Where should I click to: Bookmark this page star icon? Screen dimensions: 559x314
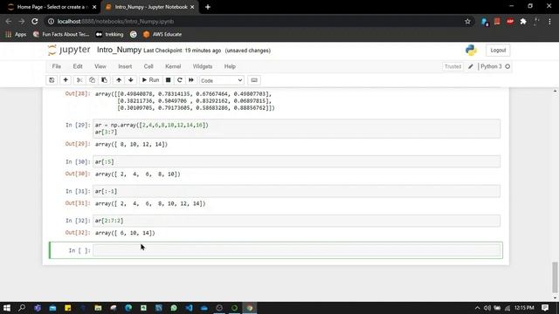pyautogui.click(x=467, y=21)
